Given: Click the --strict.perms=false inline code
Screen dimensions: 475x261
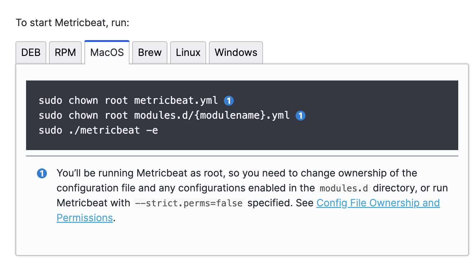Looking at the screenshot, I should click(189, 203).
